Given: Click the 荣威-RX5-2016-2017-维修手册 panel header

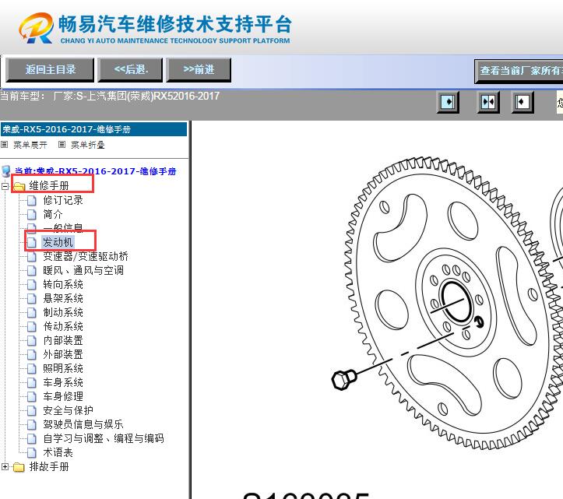Looking at the screenshot, I should pos(93,129).
